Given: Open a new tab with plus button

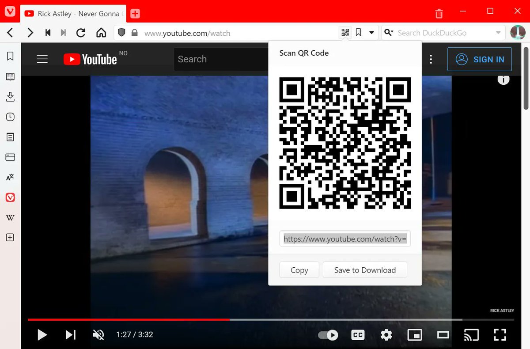Looking at the screenshot, I should (135, 14).
